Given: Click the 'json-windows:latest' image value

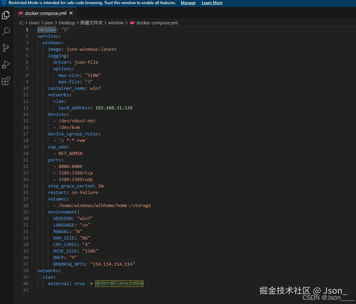Looking at the screenshot, I should pos(91,49).
